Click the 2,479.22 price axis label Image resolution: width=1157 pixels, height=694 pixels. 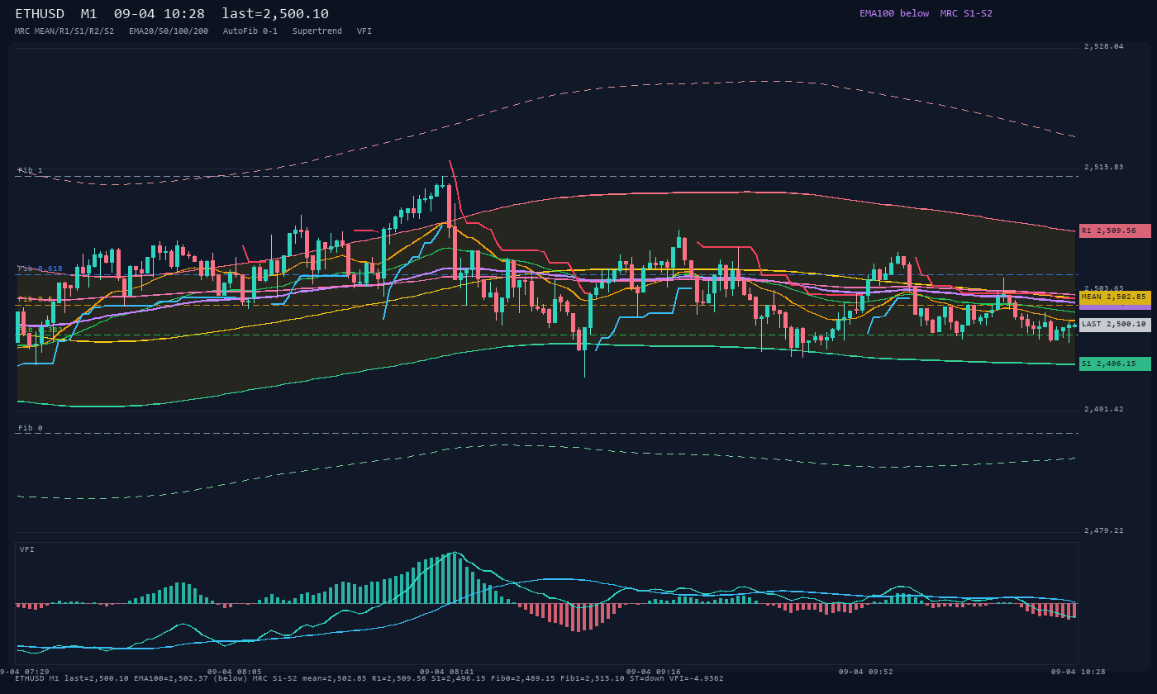[1104, 530]
